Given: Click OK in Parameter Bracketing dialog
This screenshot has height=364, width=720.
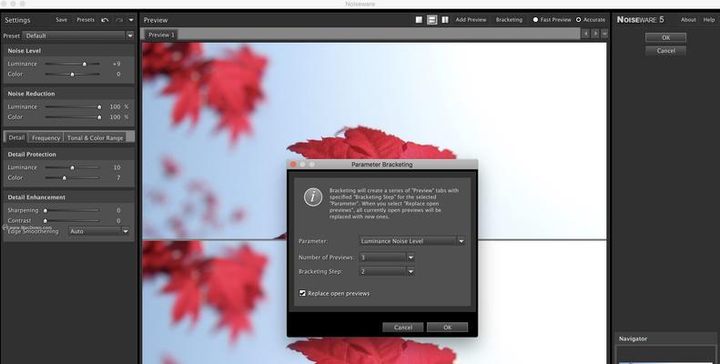Looking at the screenshot, I should [447, 328].
